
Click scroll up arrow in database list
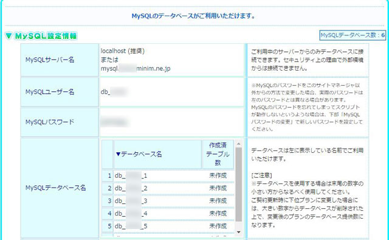point(238,144)
